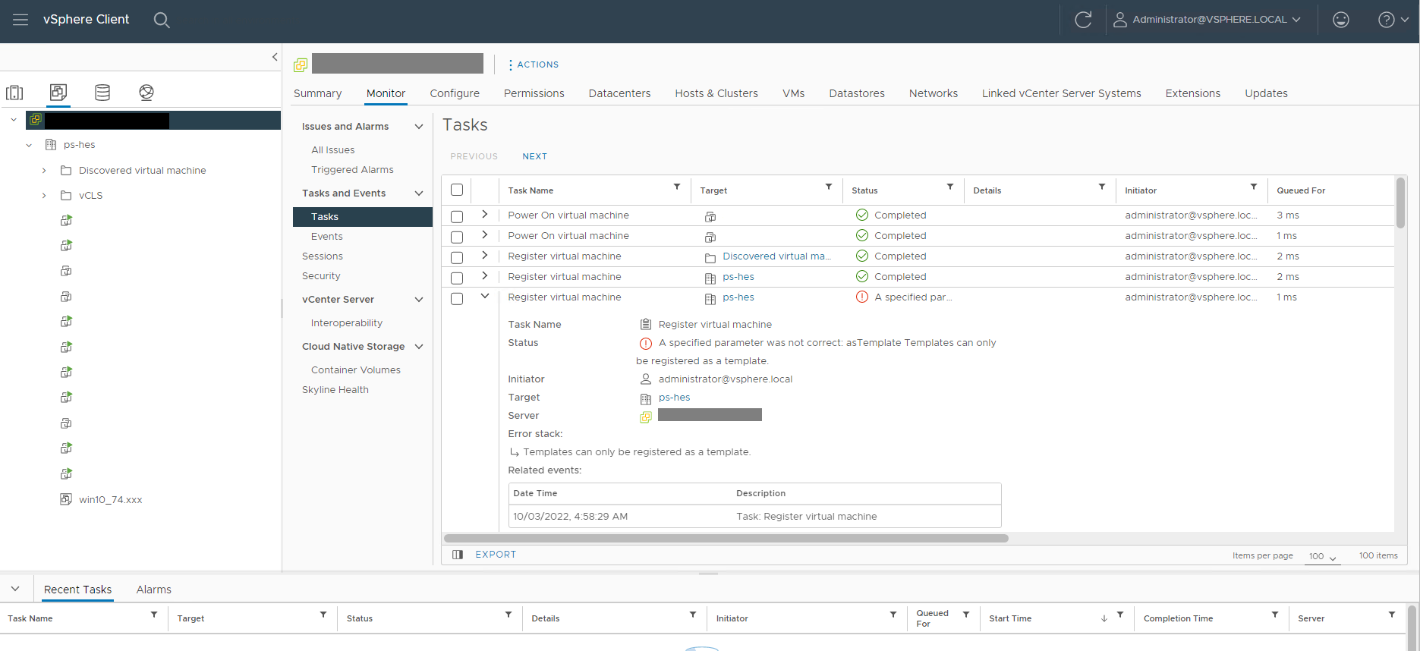Filter Recent Tasks by Completion Time
This screenshot has height=651, width=1420.
click(x=1275, y=615)
